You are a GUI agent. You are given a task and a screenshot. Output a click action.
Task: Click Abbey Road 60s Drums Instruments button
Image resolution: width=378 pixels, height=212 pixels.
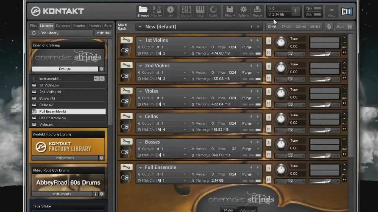(x=62, y=194)
